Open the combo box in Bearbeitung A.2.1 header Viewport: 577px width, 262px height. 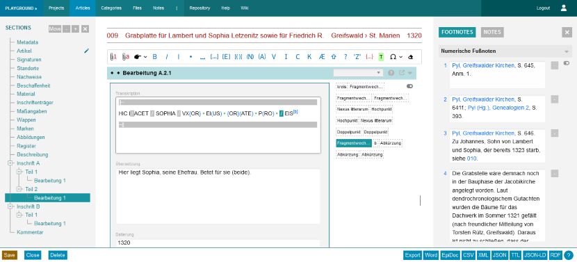(x=358, y=73)
